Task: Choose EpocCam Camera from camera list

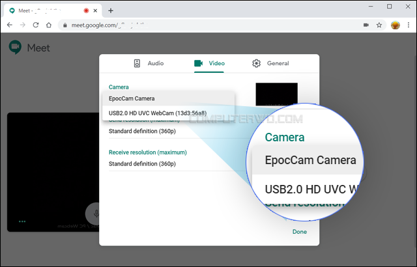Action: click(x=168, y=98)
